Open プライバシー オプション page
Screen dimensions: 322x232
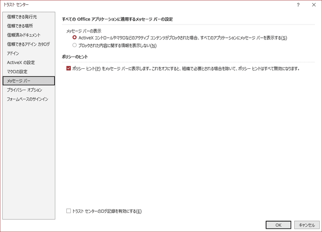[29, 90]
